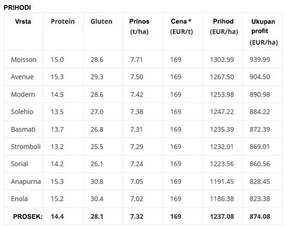This screenshot has height=229, width=286.
Task: Select the Prinos (t/ha) header
Action: click(139, 26)
